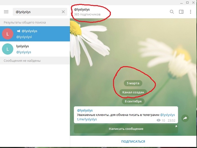Open the three-dot channel options menu
This screenshot has width=197, height=148.
191,12
